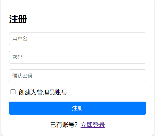The width and height of the screenshot is (155, 136).
Task: Toggle the box beside 创建为管理员账号
Action: point(13,92)
